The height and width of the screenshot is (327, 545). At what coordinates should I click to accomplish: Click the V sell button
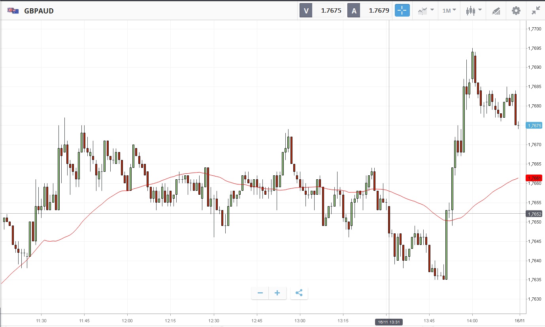coord(306,11)
